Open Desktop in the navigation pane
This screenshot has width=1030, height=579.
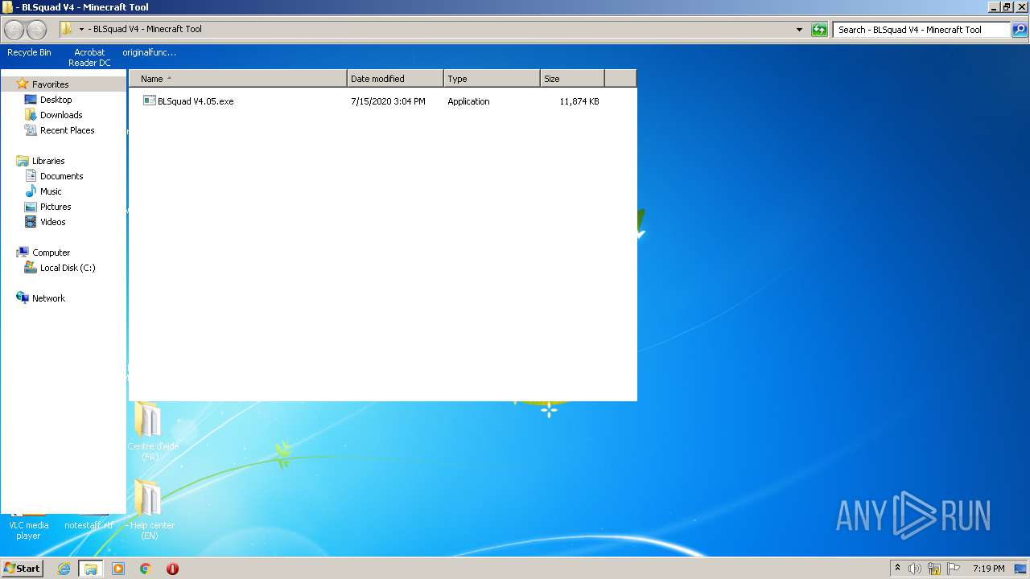click(56, 100)
